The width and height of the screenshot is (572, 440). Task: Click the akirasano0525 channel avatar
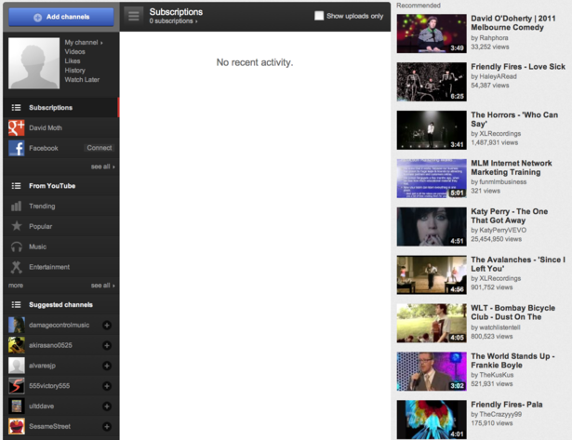tap(17, 345)
